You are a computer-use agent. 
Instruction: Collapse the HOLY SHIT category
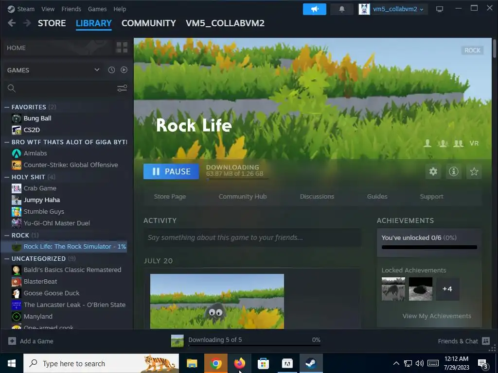7,177
